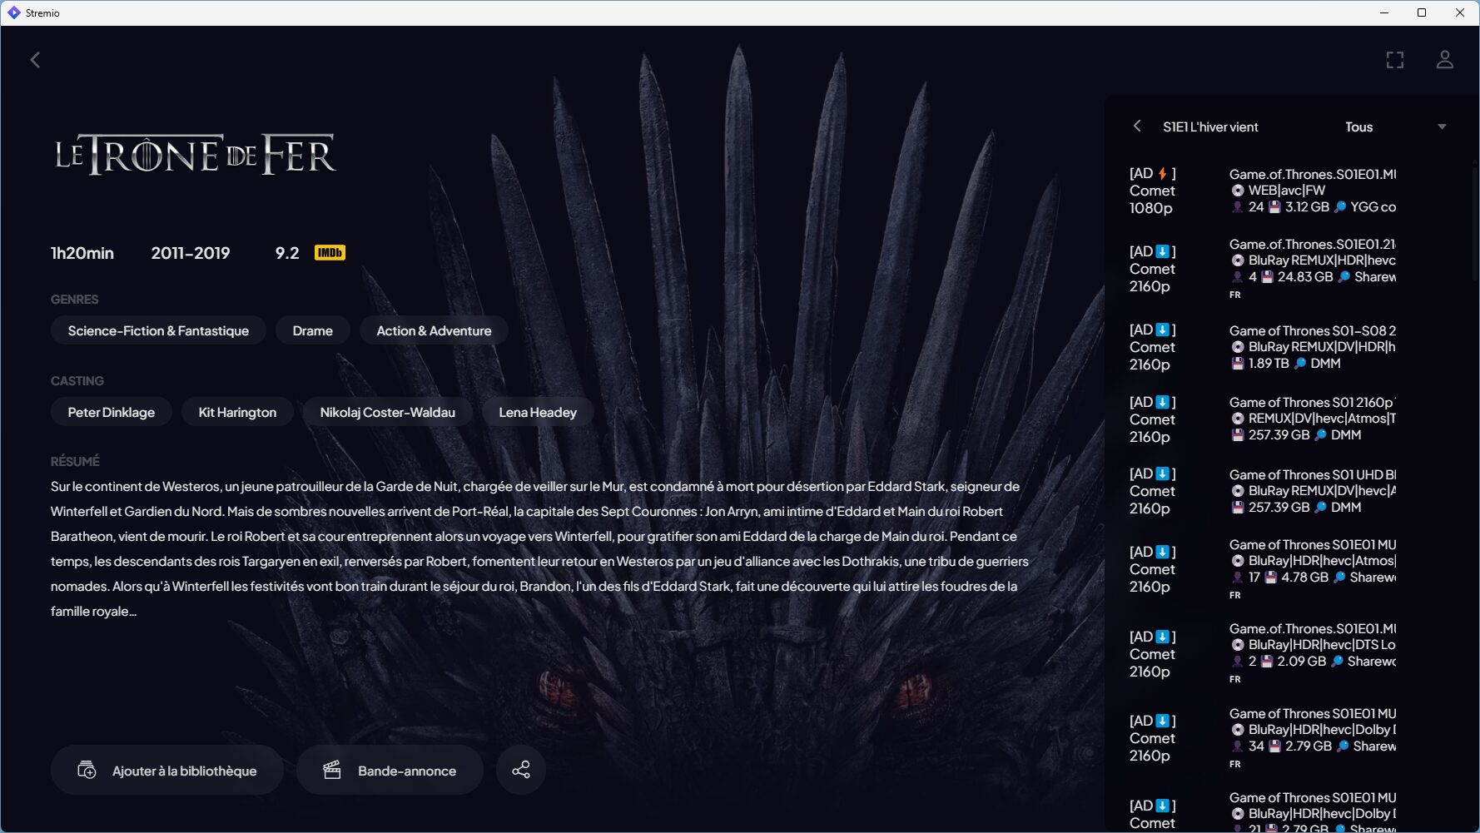Click the streams panel scrollbar
Viewport: 1480px width, 833px height.
point(1474,225)
